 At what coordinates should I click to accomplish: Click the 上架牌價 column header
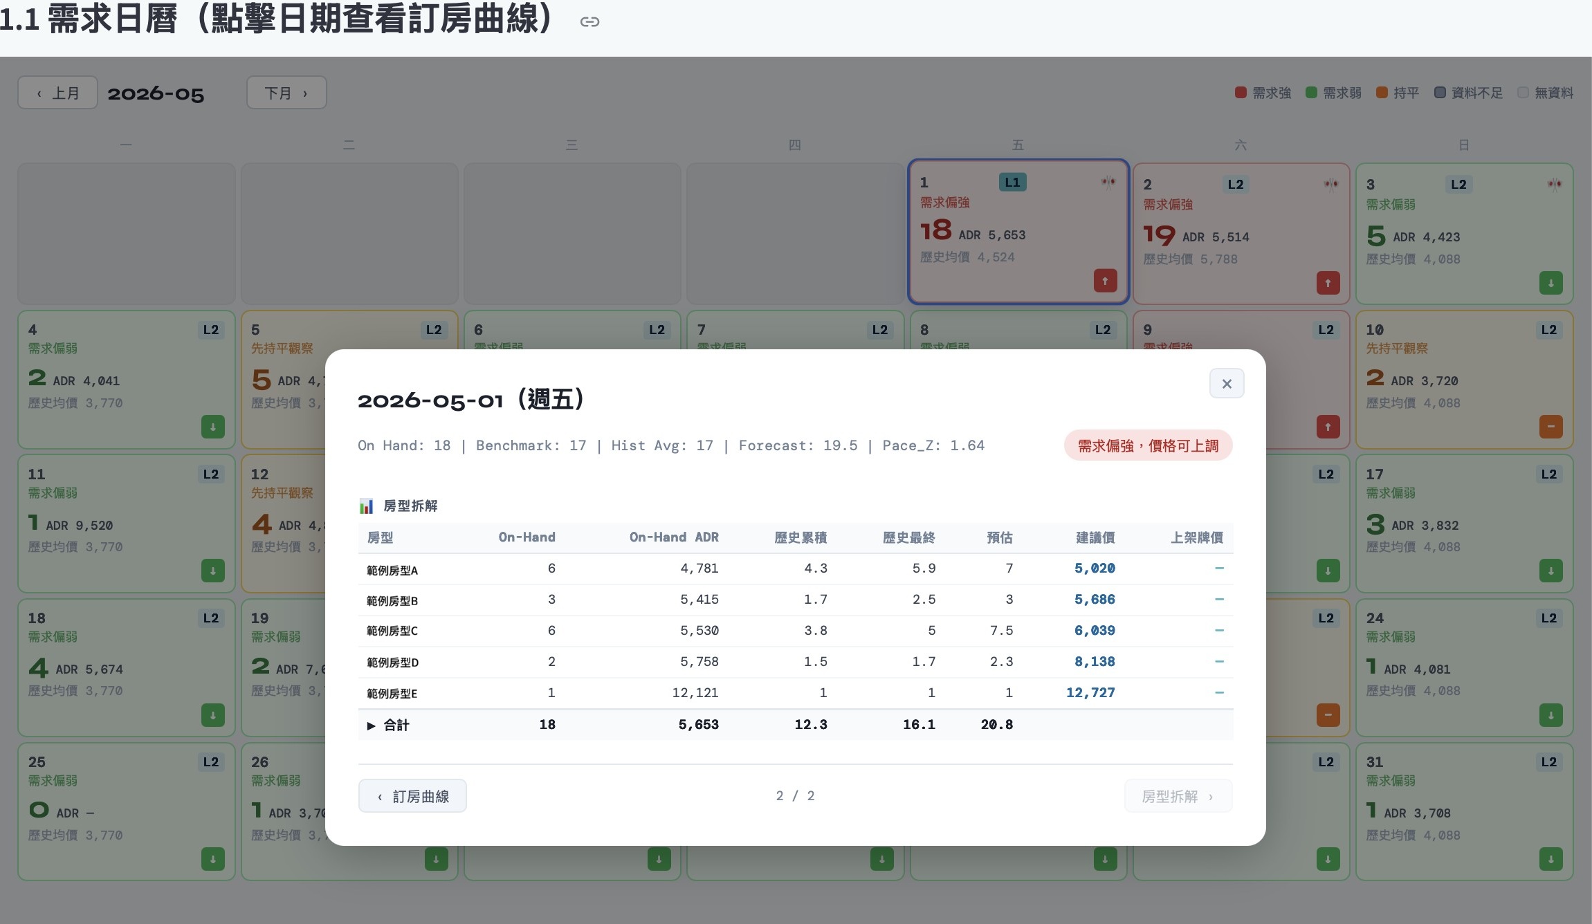click(1196, 537)
